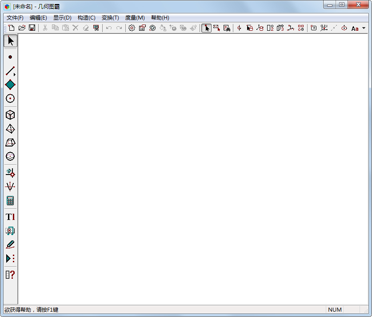Select the cube solid tool
Screen dimensions: 372x317
click(10, 115)
